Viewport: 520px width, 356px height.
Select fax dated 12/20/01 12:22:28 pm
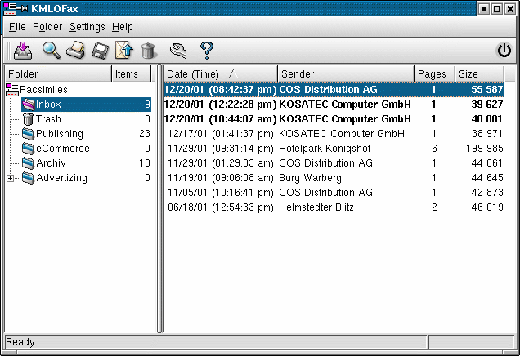(334, 105)
